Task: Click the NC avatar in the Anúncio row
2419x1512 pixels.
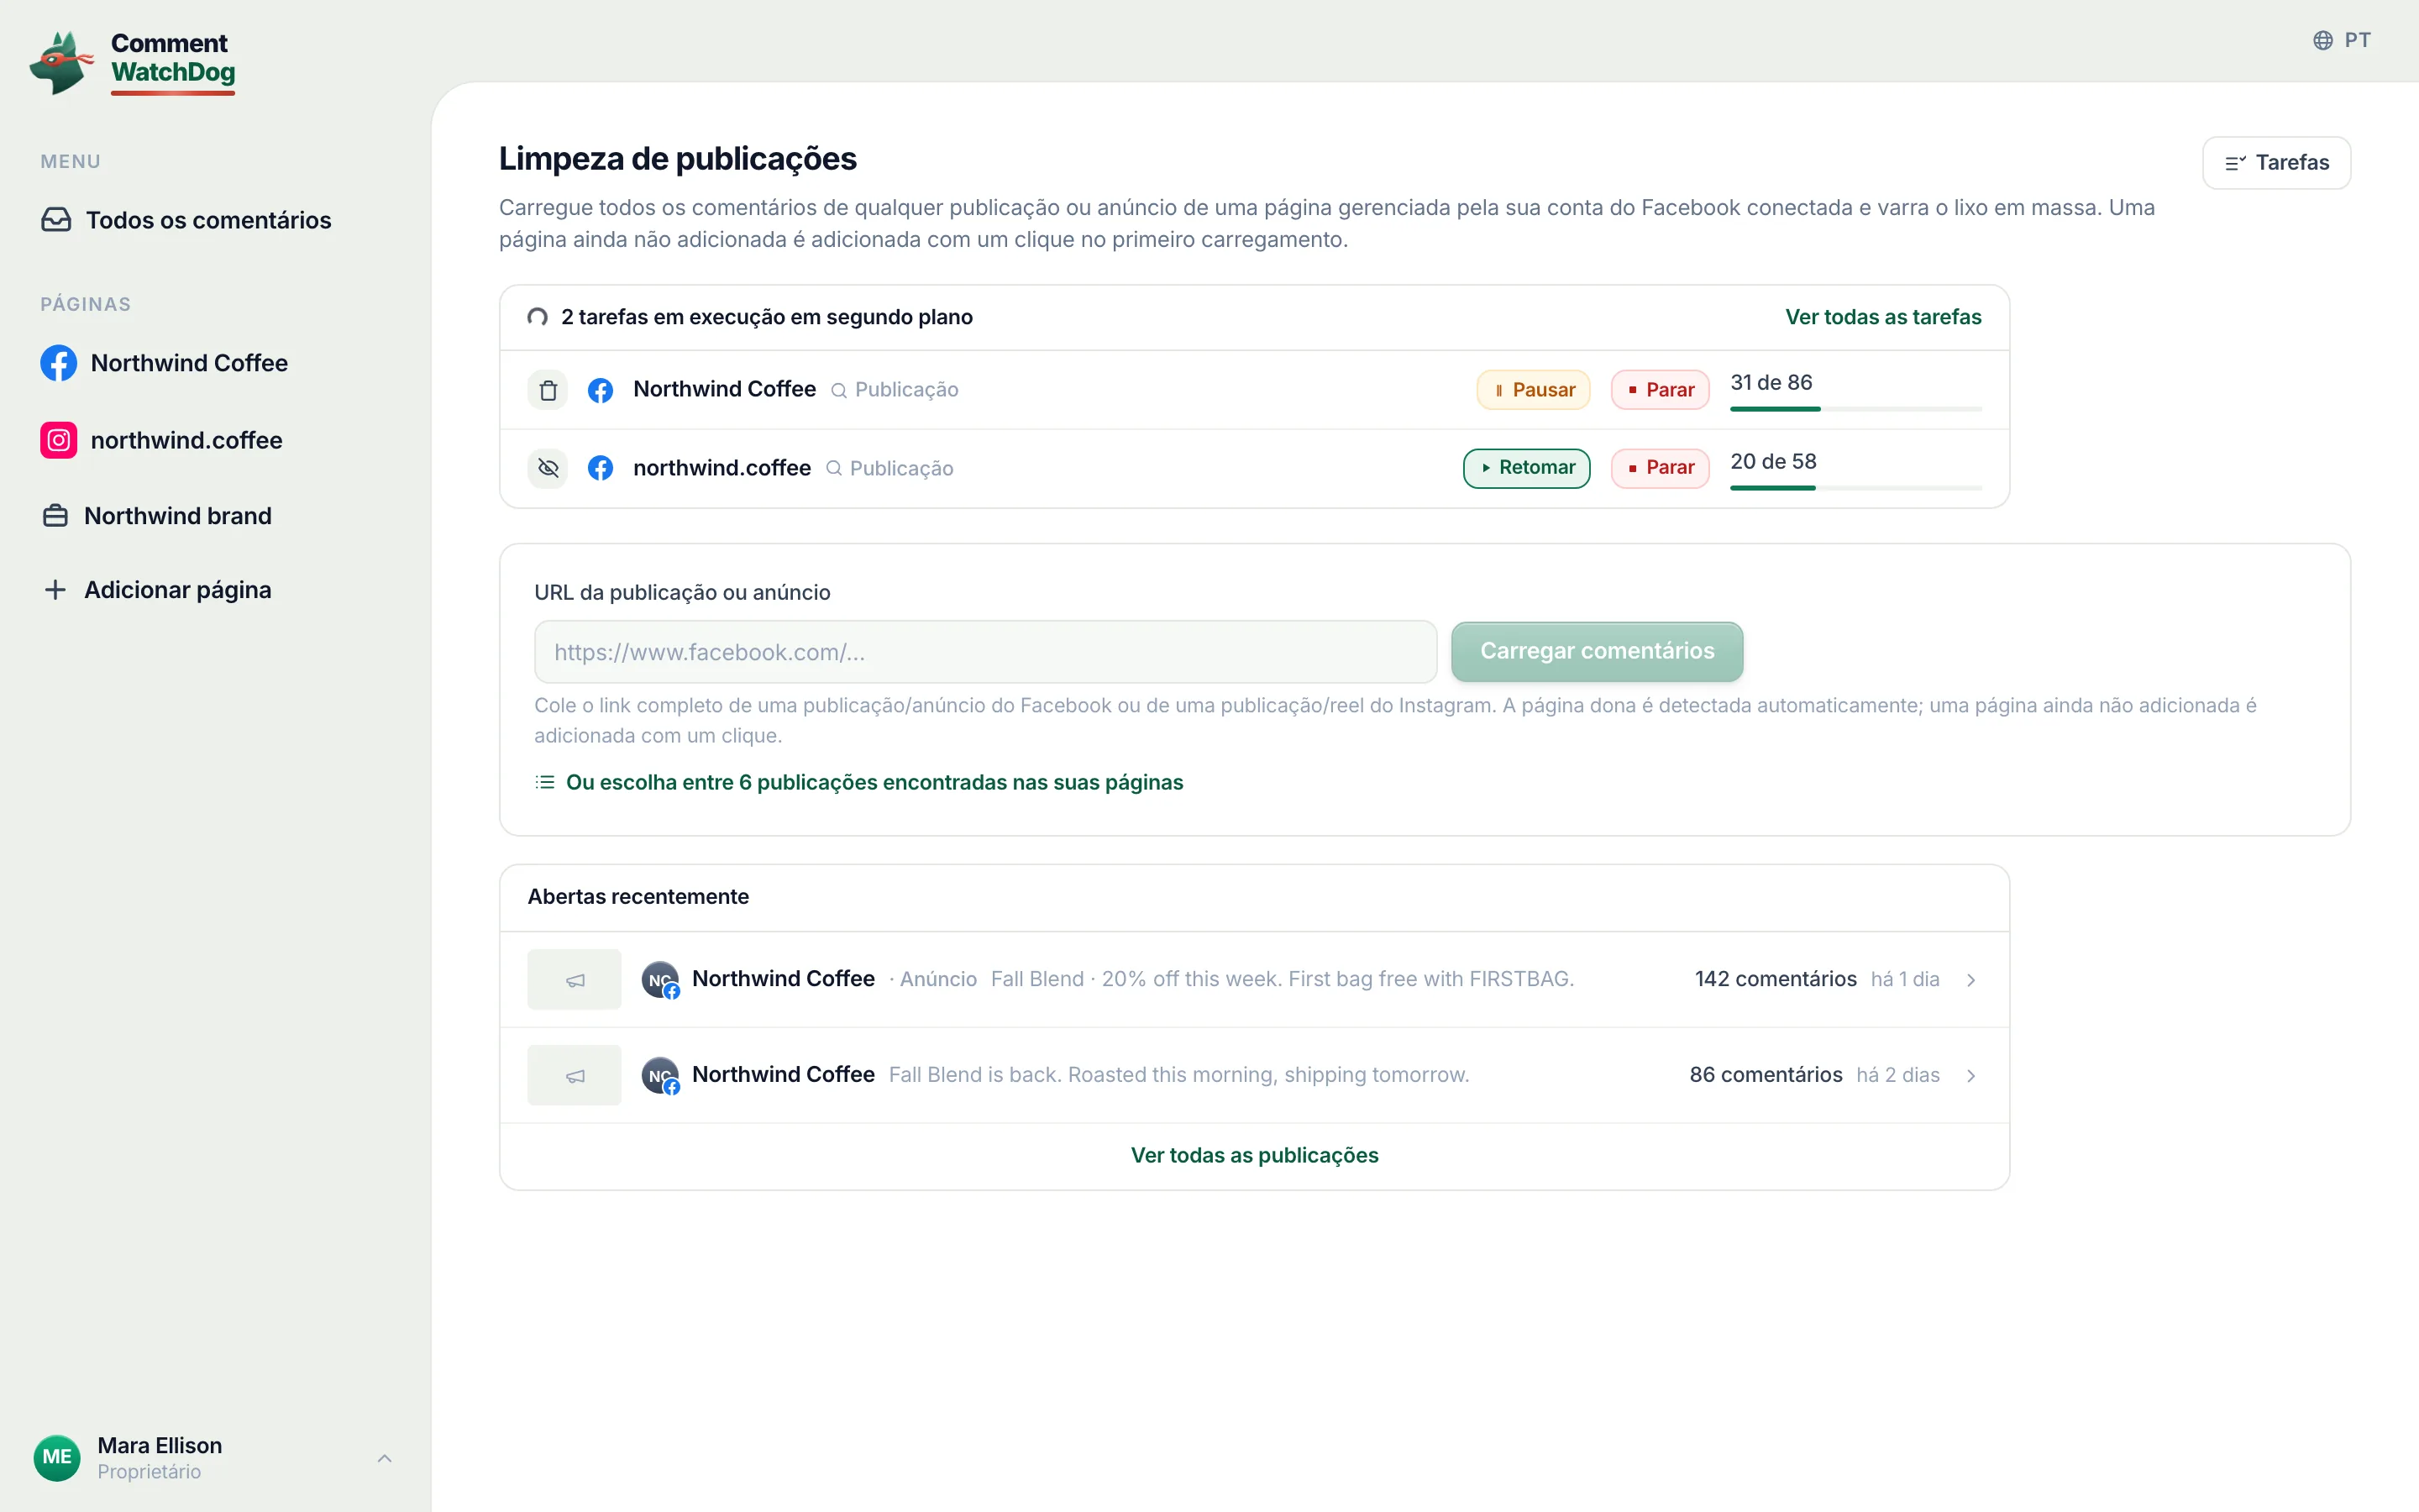Action: (661, 980)
